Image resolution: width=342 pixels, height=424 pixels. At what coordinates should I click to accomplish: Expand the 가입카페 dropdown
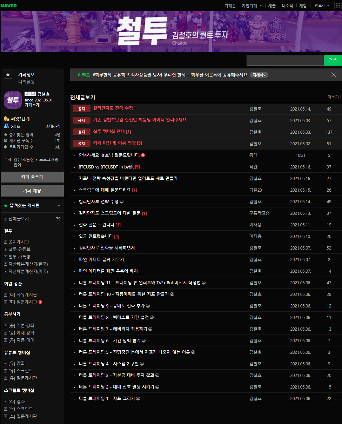[252, 6]
